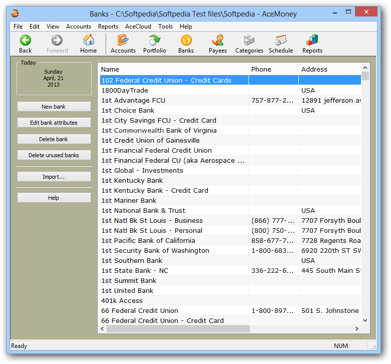391x364 pixels.
Task: Select the 1st United Bank row
Action: tap(230, 290)
